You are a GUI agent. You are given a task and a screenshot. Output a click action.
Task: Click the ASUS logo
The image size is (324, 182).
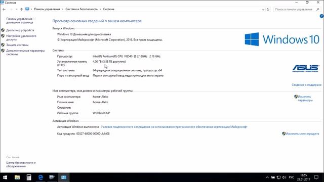[x=306, y=68]
